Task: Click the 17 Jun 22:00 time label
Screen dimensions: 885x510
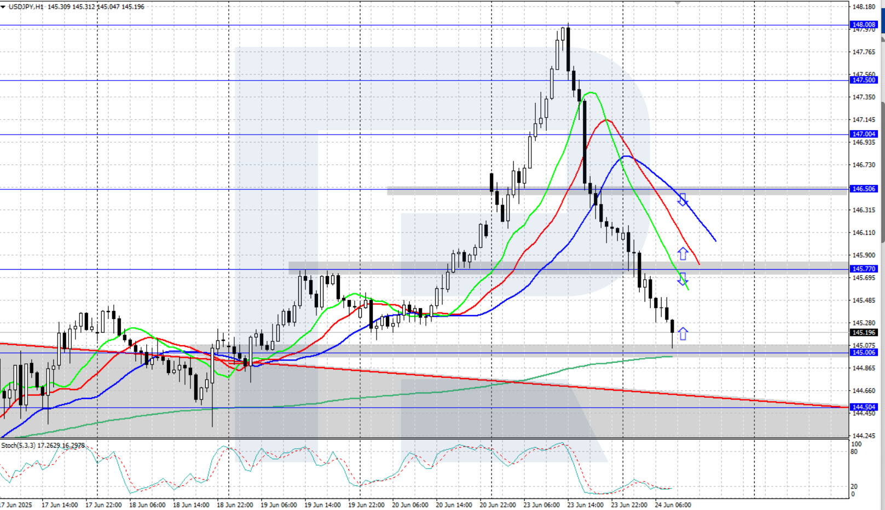Action: pyautogui.click(x=103, y=505)
